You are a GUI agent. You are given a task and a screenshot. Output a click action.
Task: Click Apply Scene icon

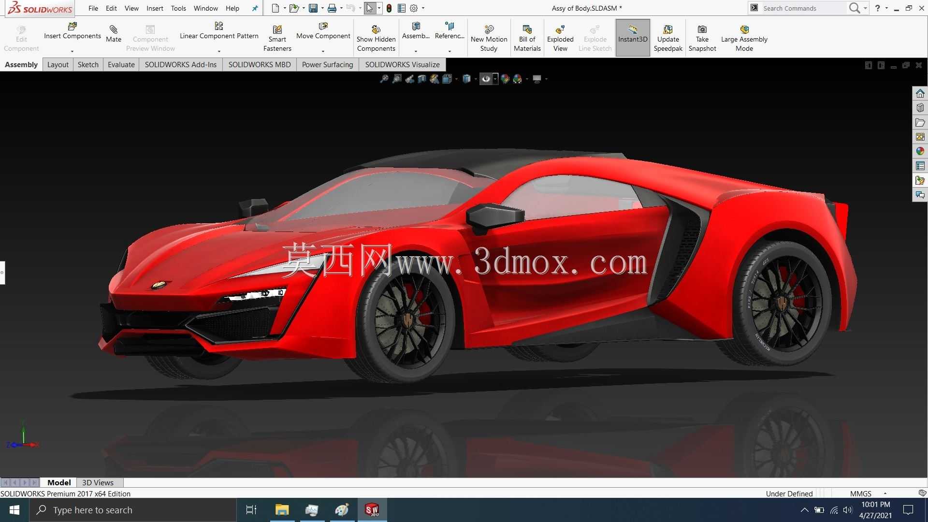point(518,79)
